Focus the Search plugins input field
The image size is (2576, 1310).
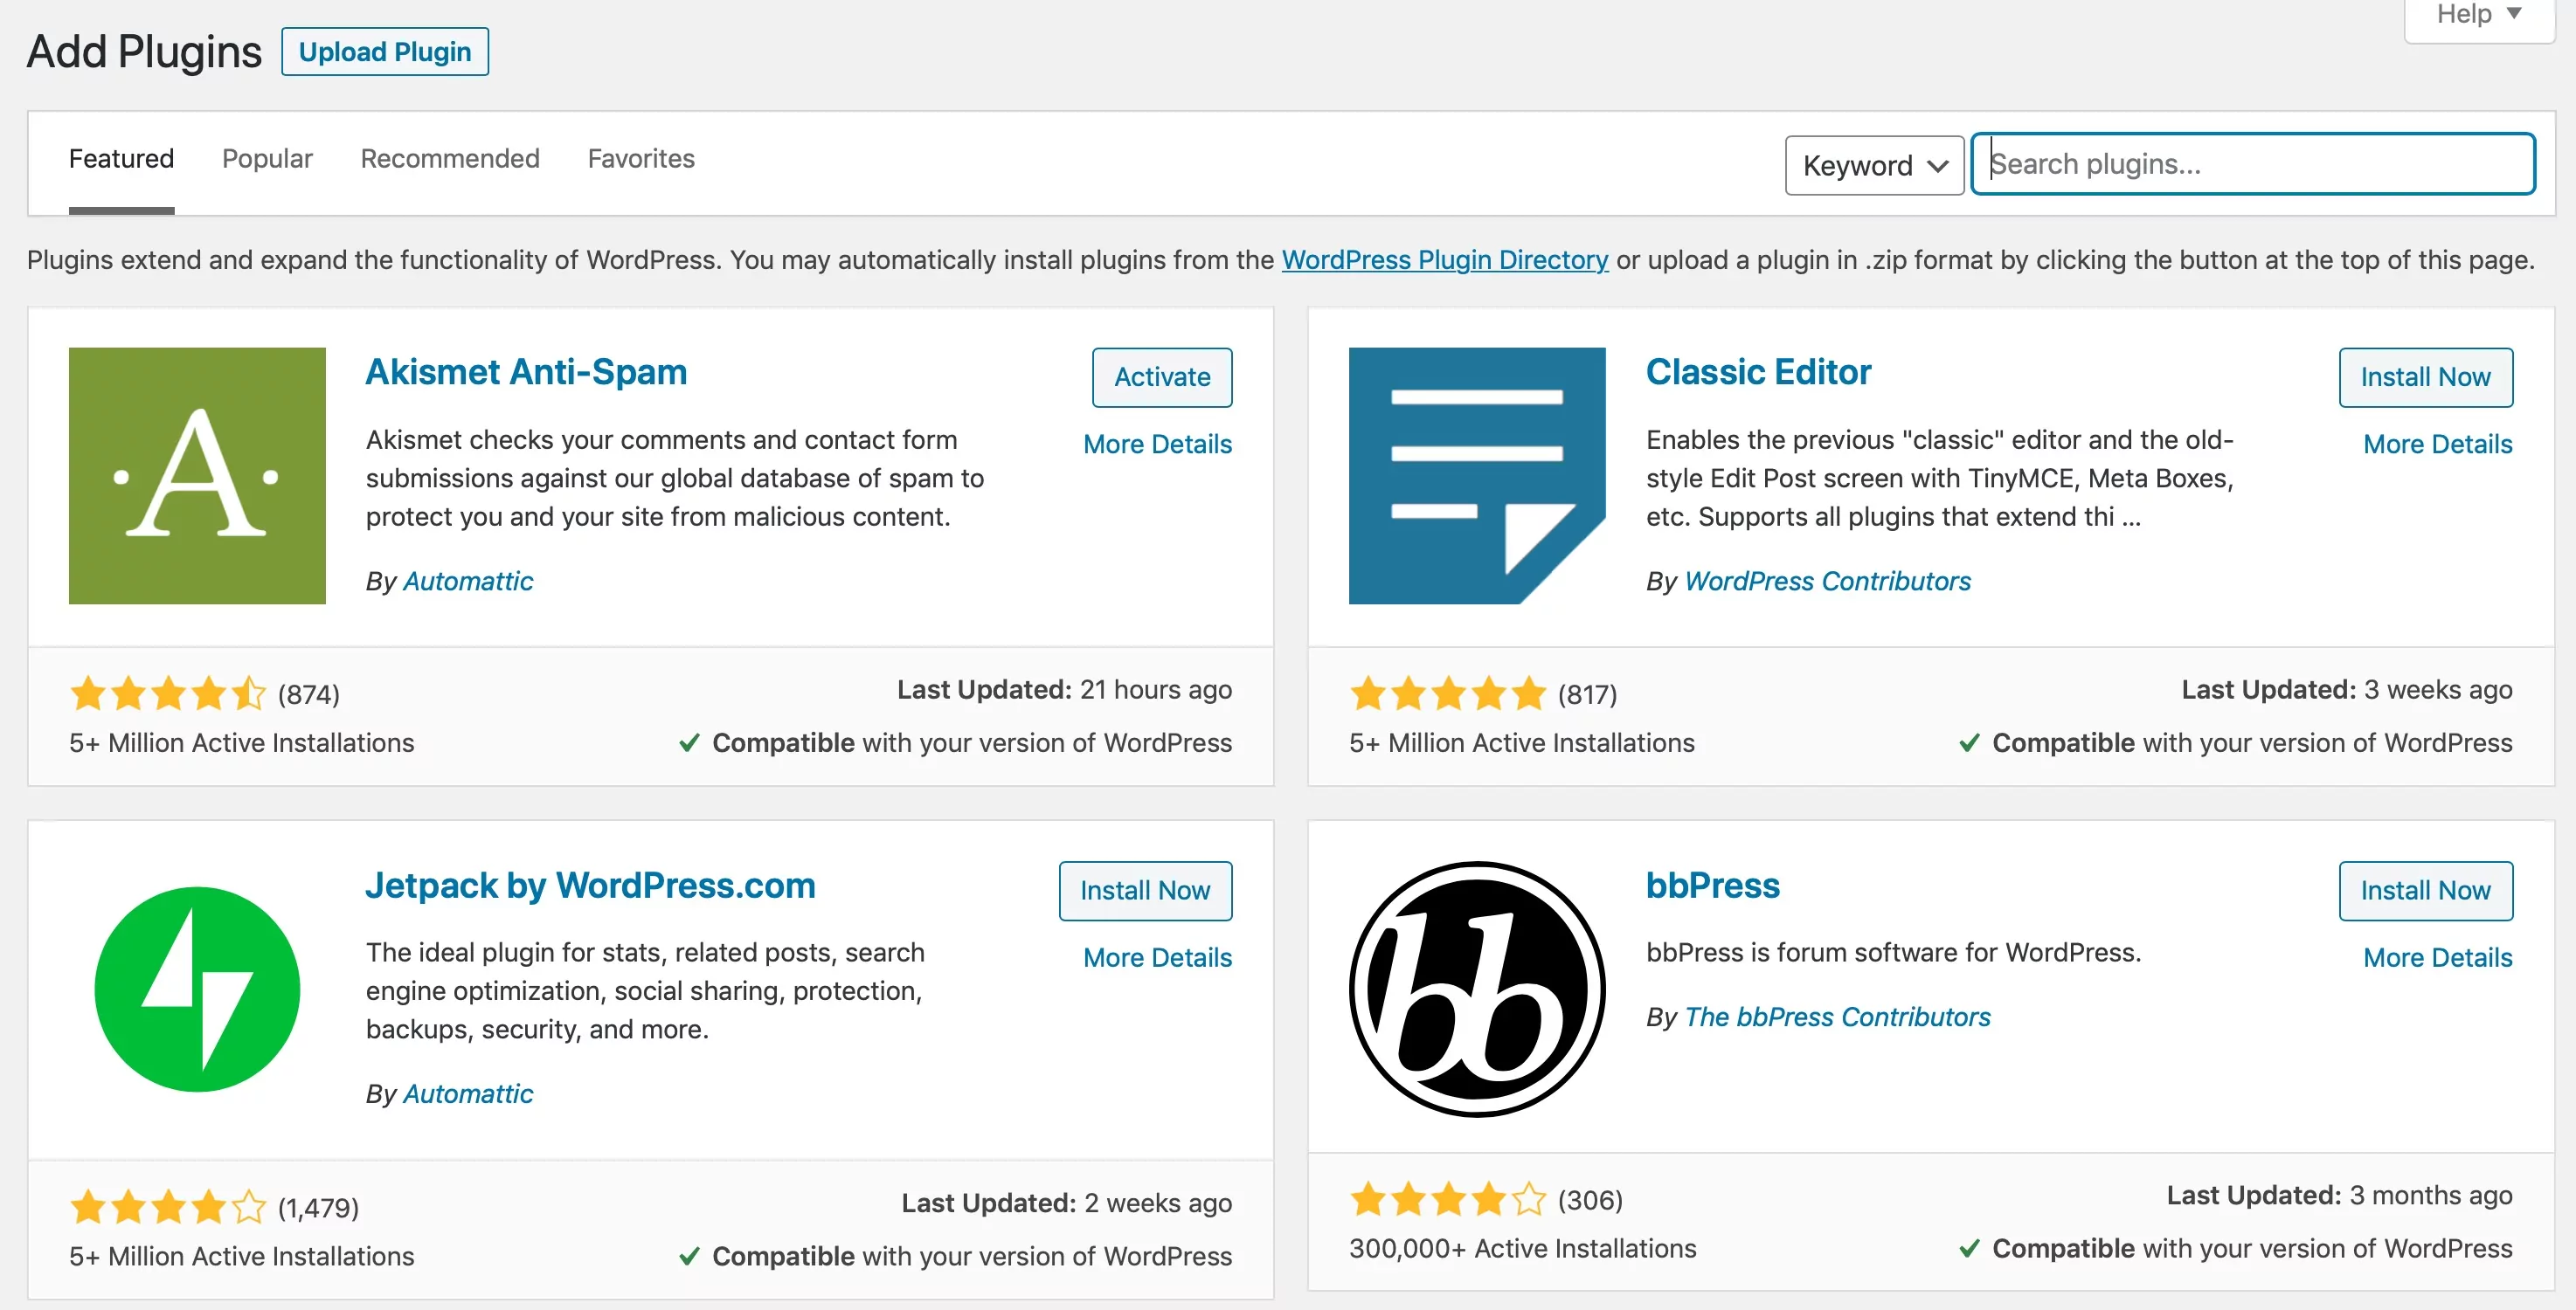[2253, 164]
